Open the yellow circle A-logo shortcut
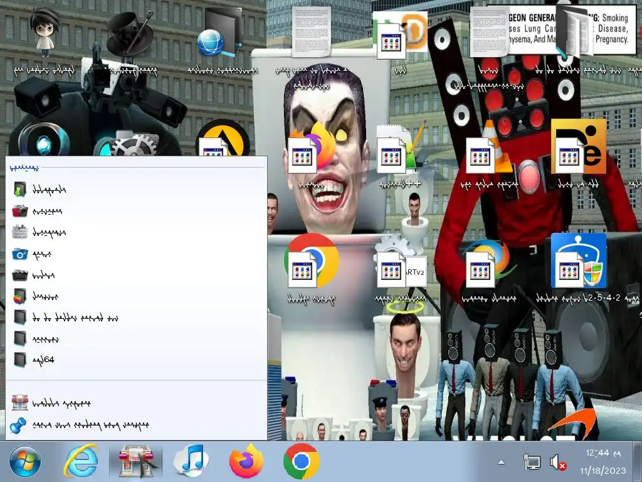The width and height of the screenshot is (642, 482). [x=223, y=137]
